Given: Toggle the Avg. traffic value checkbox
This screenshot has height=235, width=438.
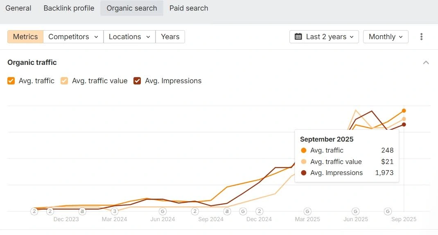Looking at the screenshot, I should [64, 81].
